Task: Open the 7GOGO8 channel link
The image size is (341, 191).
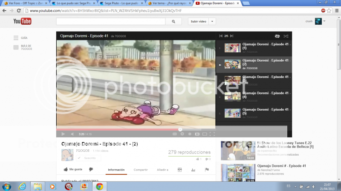Action: click(82, 151)
